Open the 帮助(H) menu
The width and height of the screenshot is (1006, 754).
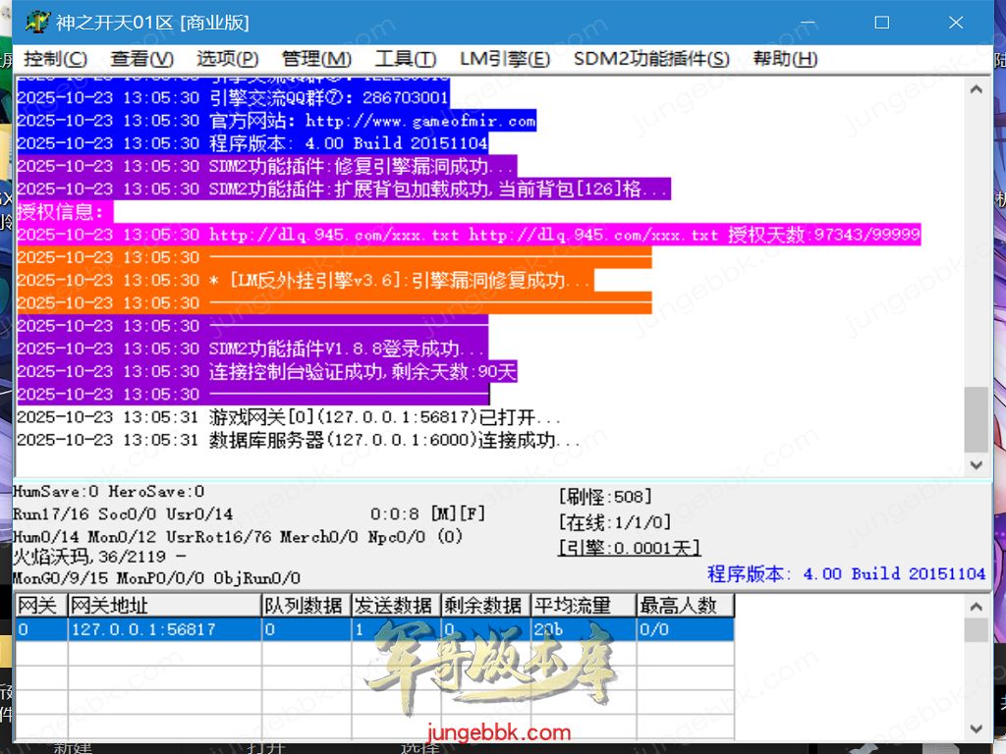click(785, 59)
